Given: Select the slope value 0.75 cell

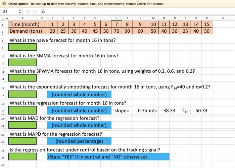Looking at the screenshot, I should 140,111.
